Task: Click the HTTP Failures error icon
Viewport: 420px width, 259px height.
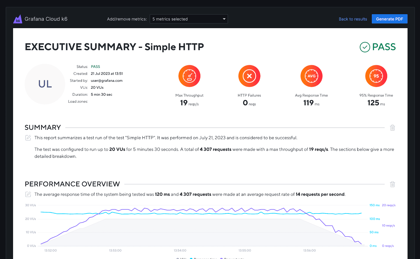Action: (x=249, y=76)
